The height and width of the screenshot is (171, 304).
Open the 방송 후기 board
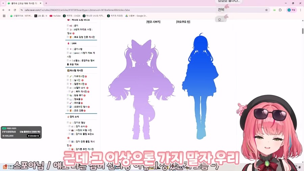pos(78,95)
